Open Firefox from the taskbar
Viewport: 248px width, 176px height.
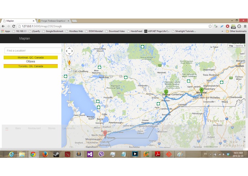[x=45, y=154]
